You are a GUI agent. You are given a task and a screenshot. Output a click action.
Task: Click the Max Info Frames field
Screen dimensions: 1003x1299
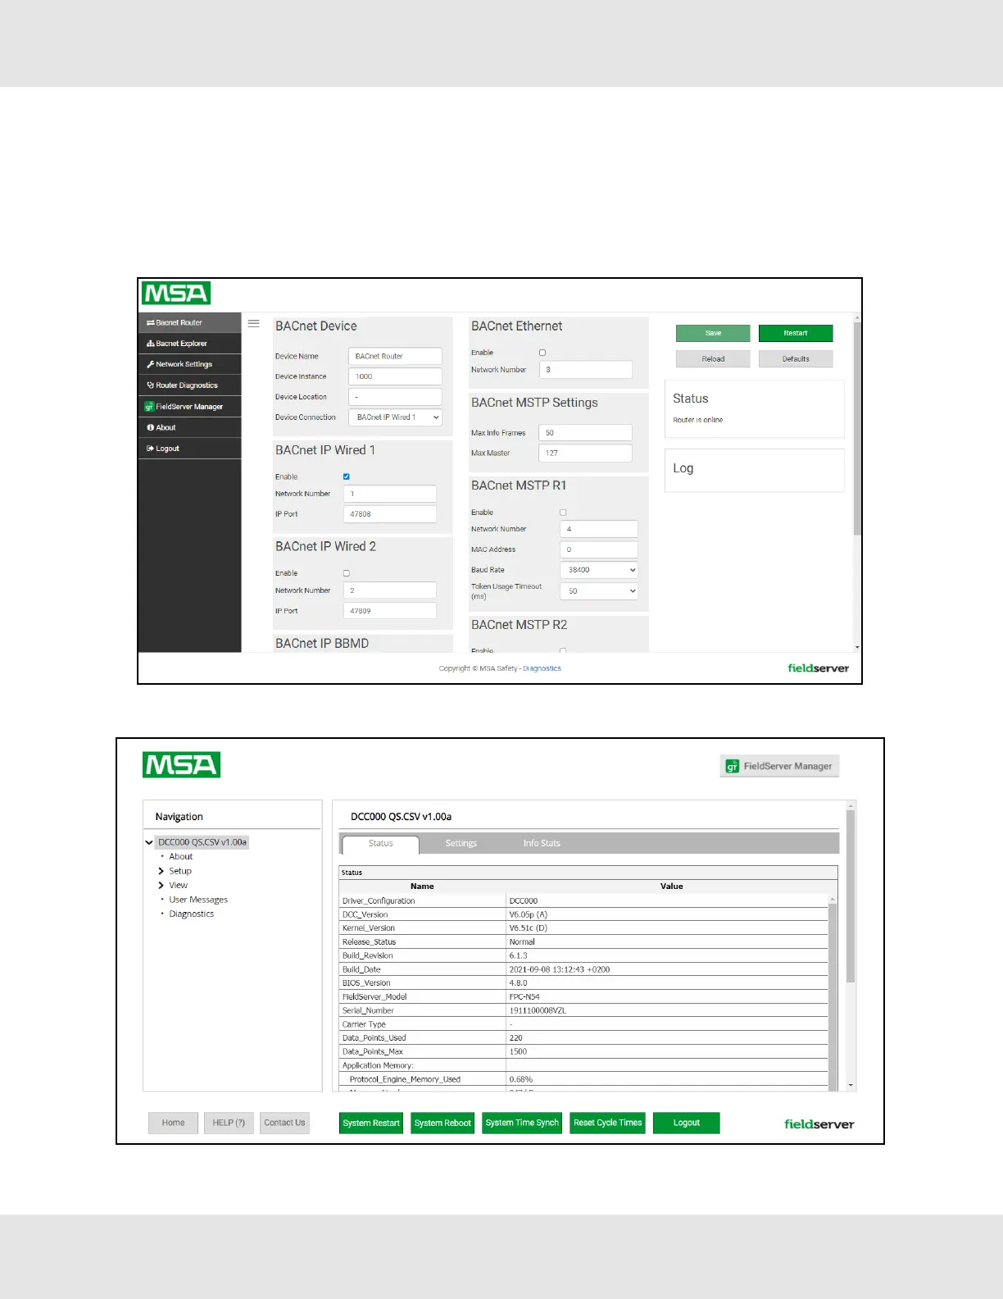(x=585, y=433)
